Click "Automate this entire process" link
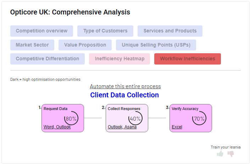The height and width of the screenshot is (164, 250). pos(125,86)
